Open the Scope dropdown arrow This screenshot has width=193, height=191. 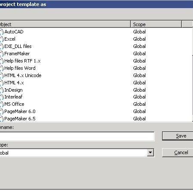150,152
